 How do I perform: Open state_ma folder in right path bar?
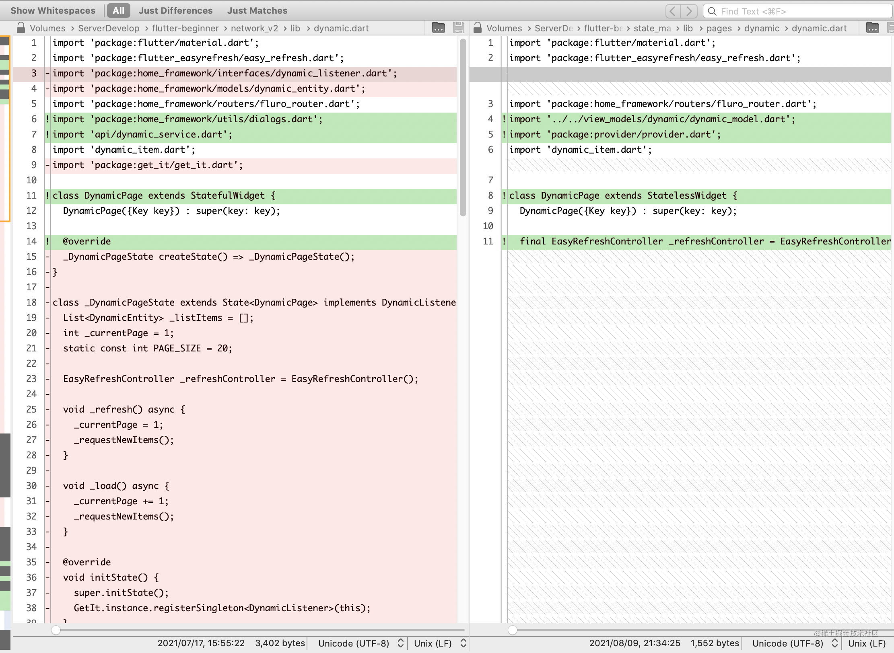pos(652,28)
